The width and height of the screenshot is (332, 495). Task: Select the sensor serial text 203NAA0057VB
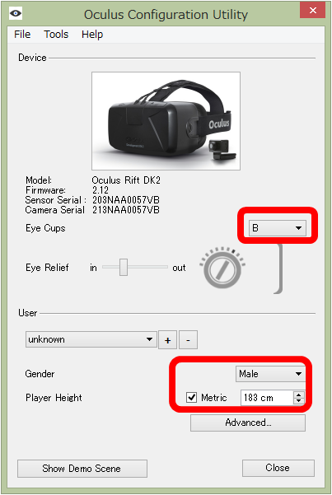pyautogui.click(x=126, y=200)
